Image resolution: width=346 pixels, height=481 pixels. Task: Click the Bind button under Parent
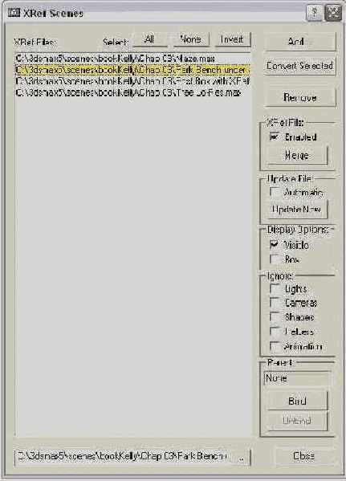(296, 401)
